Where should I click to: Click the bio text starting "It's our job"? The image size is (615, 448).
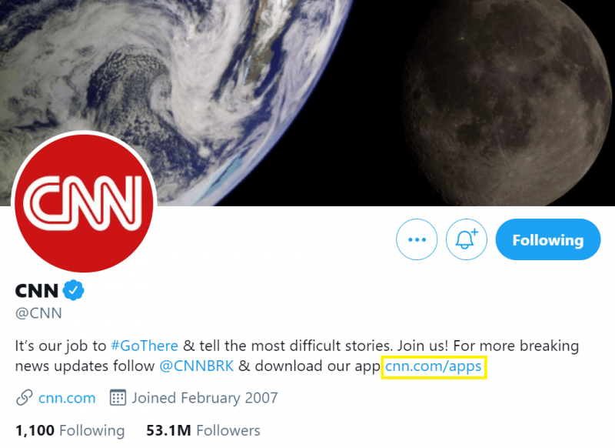coord(61,346)
